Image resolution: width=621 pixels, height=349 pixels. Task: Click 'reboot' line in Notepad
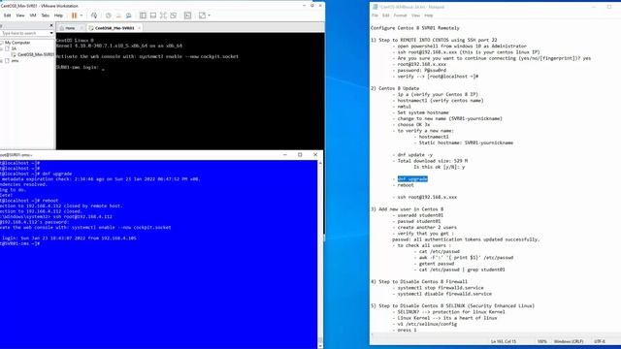pyautogui.click(x=406, y=185)
